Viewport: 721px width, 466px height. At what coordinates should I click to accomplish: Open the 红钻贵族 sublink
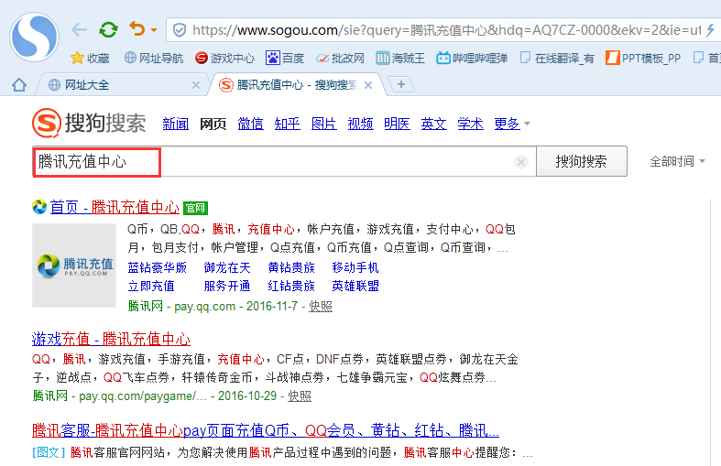pyautogui.click(x=291, y=286)
